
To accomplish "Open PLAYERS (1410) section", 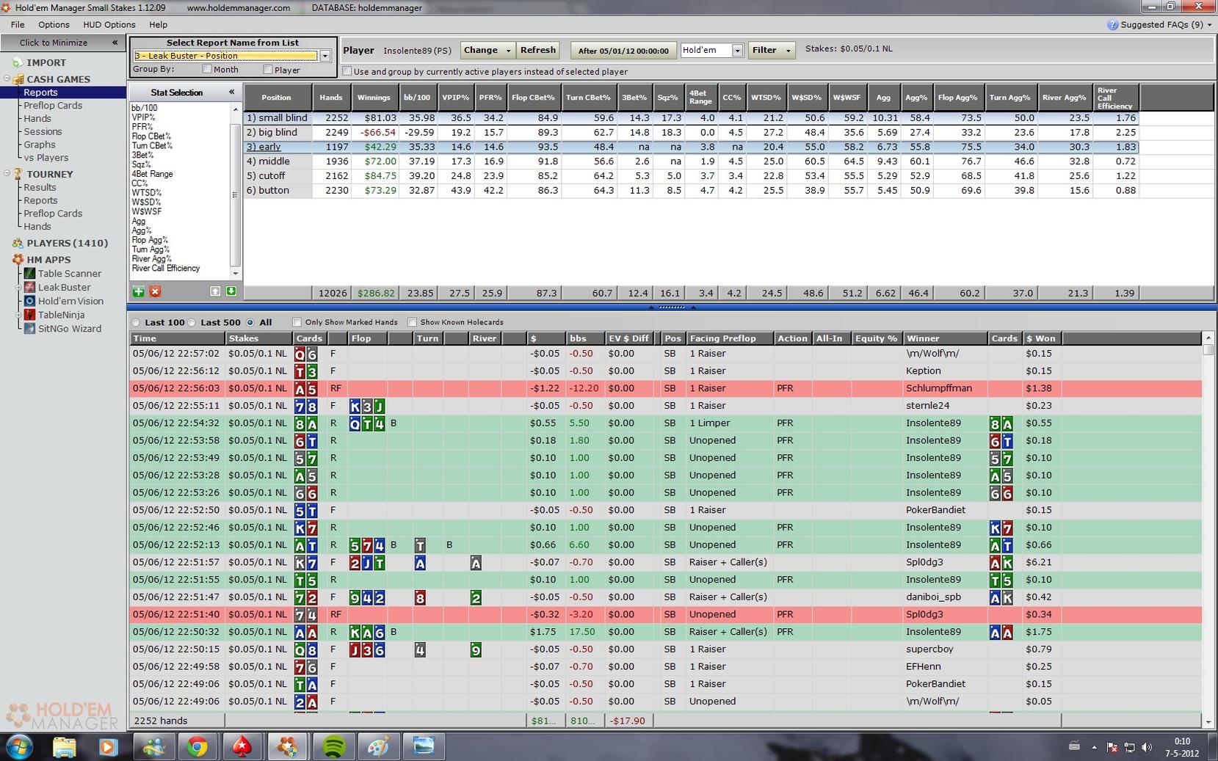I will pyautogui.click(x=67, y=243).
